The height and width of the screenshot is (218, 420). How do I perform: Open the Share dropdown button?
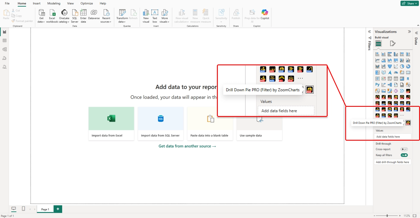(409, 3)
